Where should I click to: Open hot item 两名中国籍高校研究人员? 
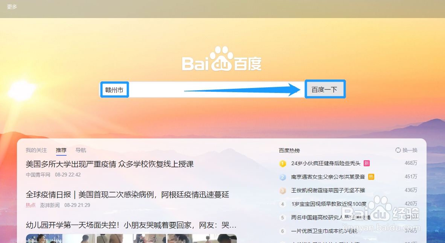[331, 217]
